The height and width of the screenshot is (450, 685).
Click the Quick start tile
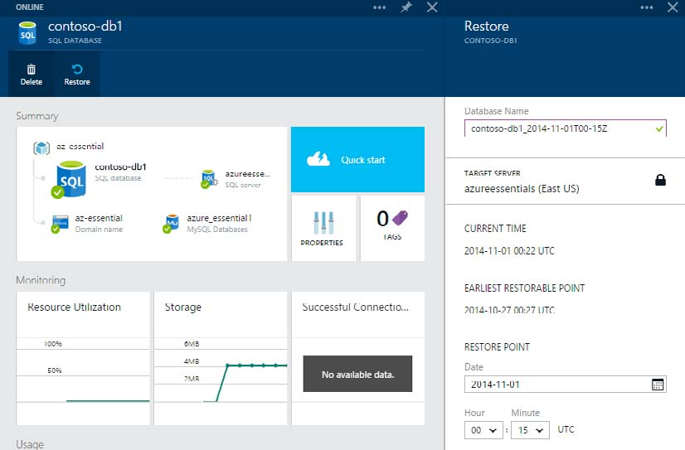tap(357, 160)
